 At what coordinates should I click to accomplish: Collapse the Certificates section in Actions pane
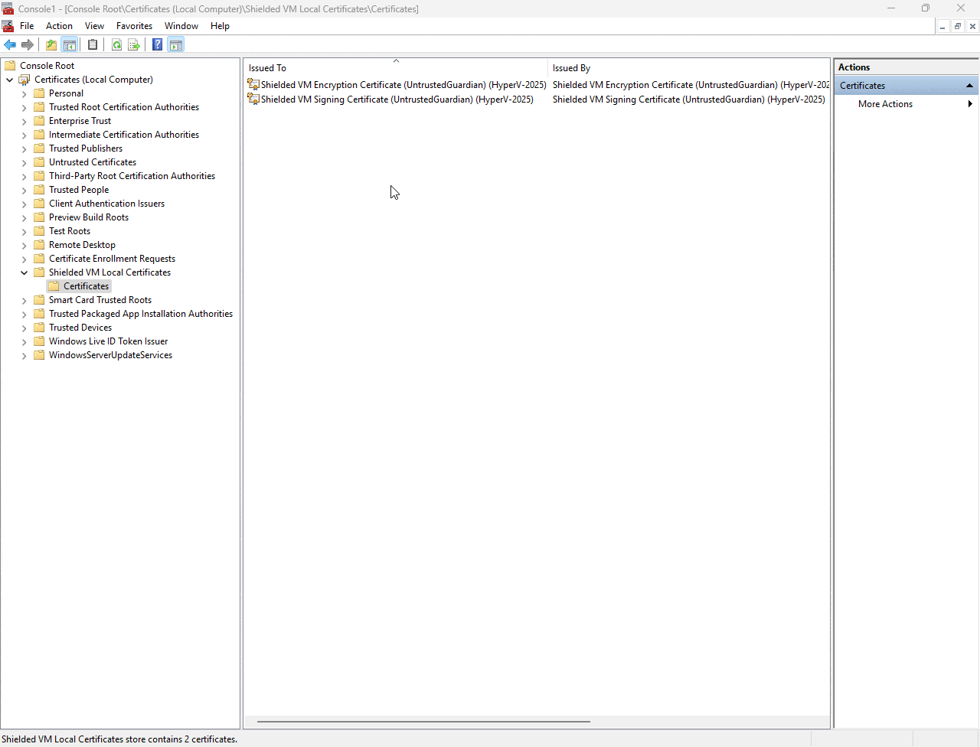pos(969,85)
